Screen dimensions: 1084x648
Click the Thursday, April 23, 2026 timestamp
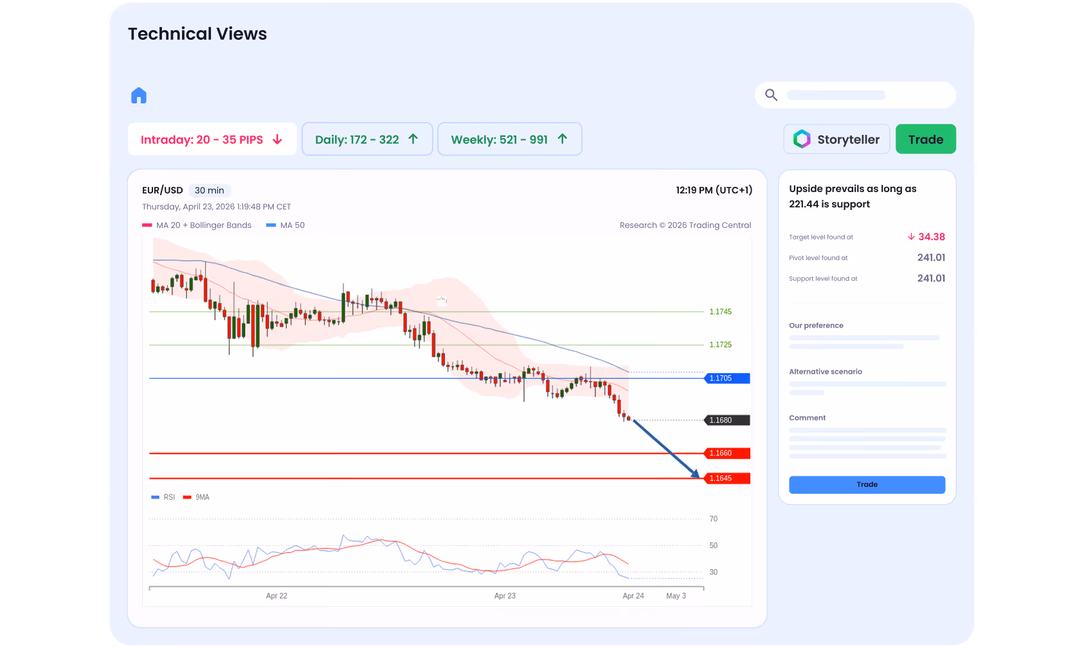pos(217,207)
